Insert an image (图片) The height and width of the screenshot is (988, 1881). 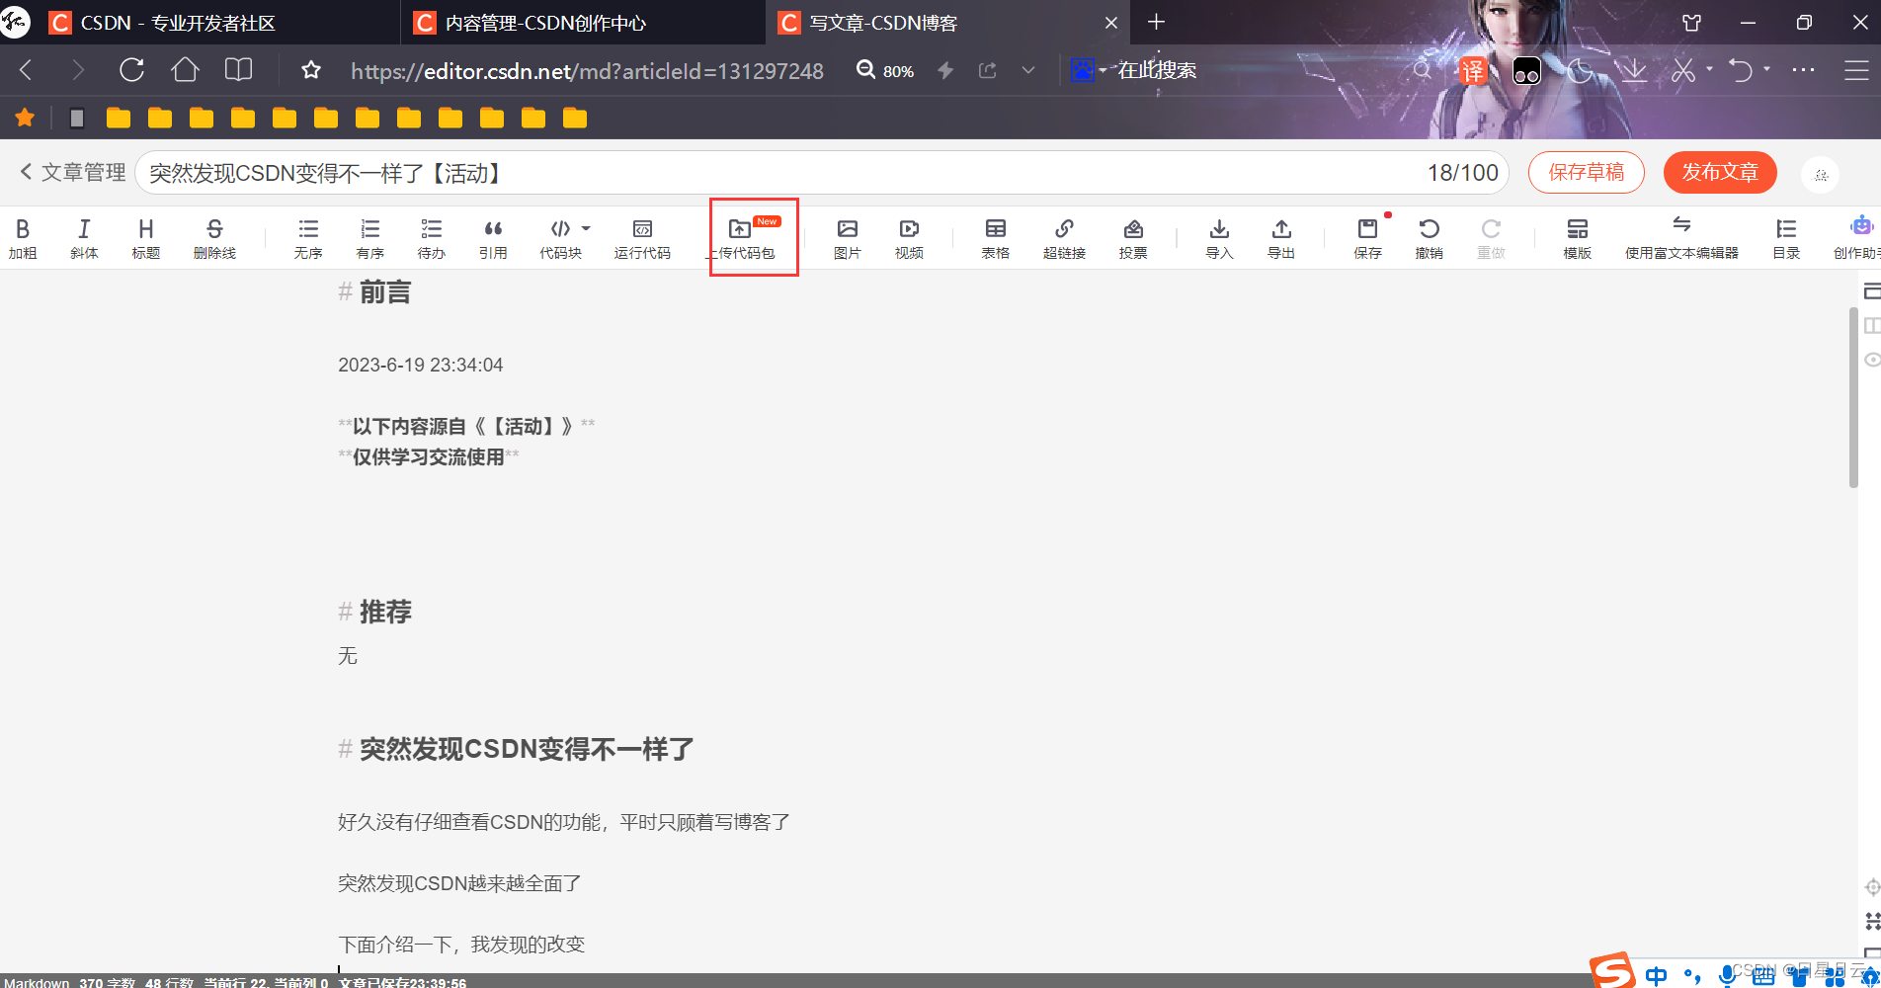point(847,239)
